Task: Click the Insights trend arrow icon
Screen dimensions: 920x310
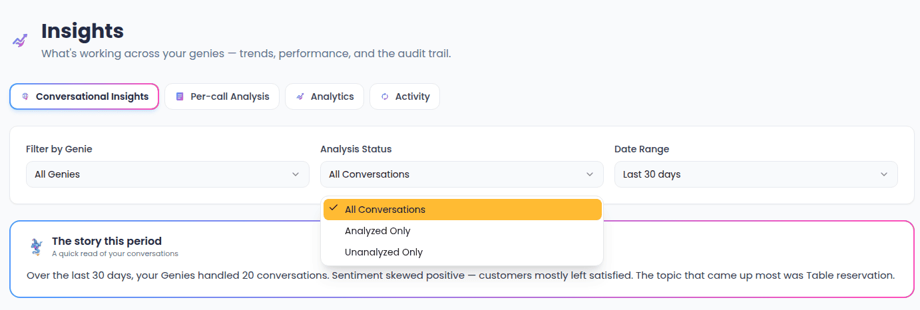Action: [x=20, y=41]
